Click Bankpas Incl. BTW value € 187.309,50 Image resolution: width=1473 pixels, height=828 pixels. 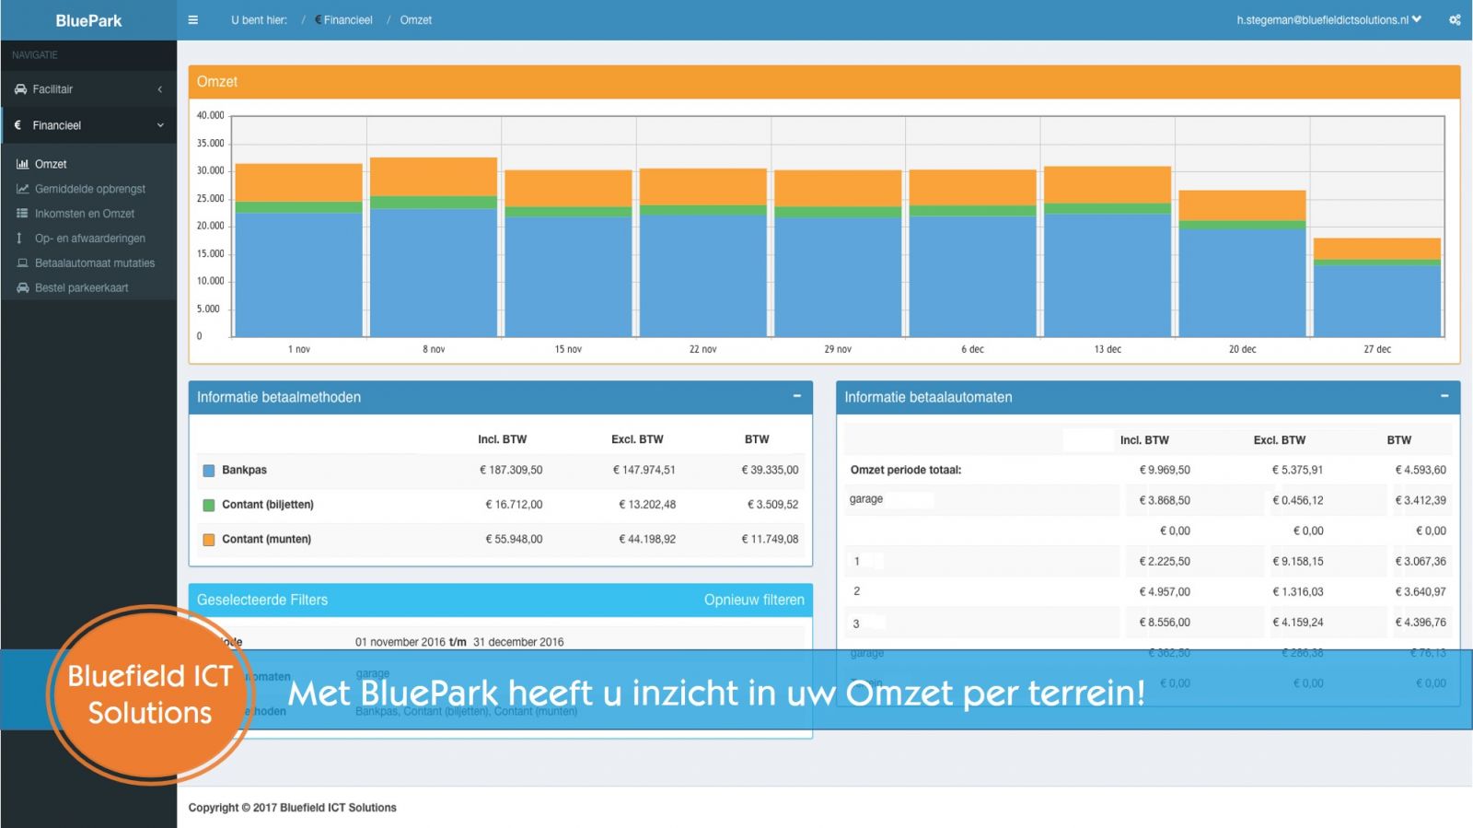[511, 470]
